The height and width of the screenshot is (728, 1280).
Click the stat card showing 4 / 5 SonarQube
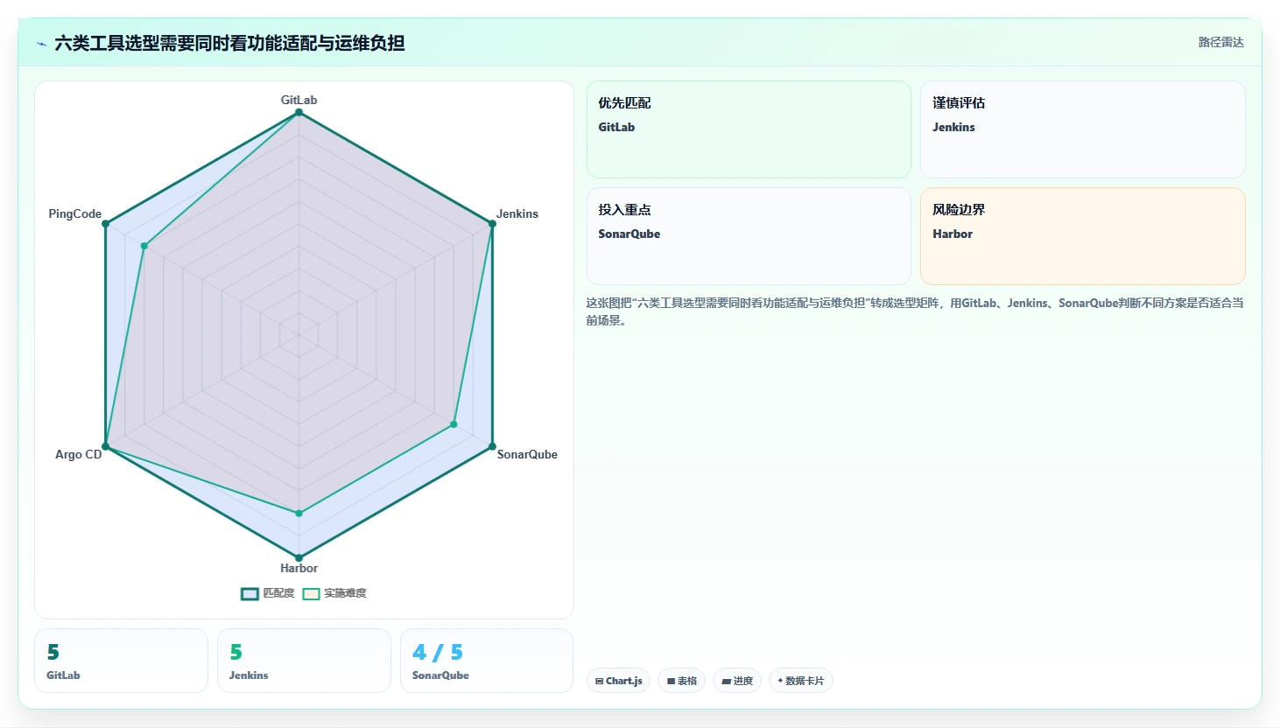pyautogui.click(x=487, y=661)
